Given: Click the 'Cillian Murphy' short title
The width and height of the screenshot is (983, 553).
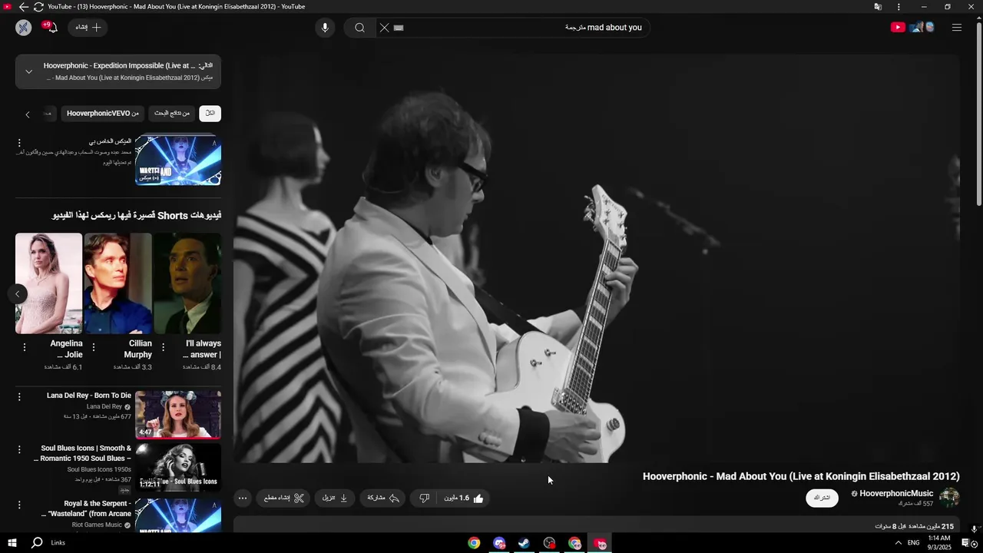Looking at the screenshot, I should click(x=137, y=349).
